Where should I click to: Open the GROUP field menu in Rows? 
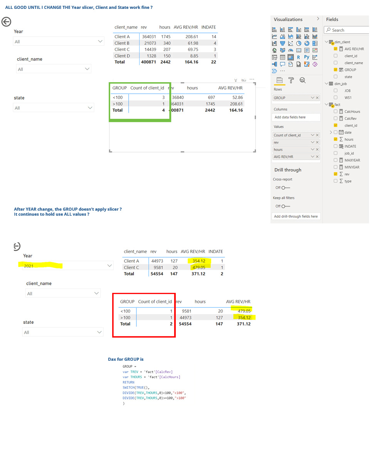313,98
